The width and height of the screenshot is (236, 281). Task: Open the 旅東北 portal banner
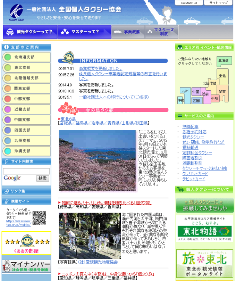(x=205, y=264)
